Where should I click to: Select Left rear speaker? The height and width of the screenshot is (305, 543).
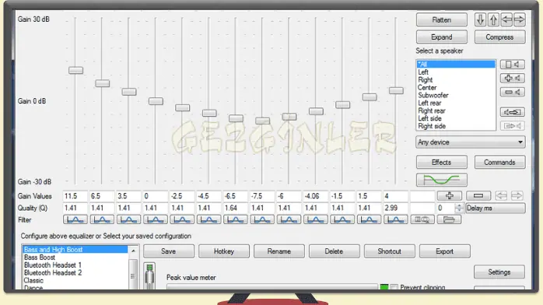coord(456,103)
